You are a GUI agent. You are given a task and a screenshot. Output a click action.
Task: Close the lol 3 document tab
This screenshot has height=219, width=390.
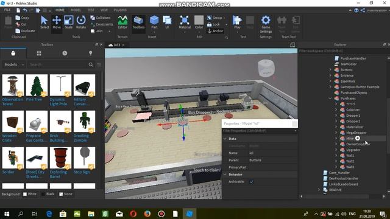click(x=123, y=45)
